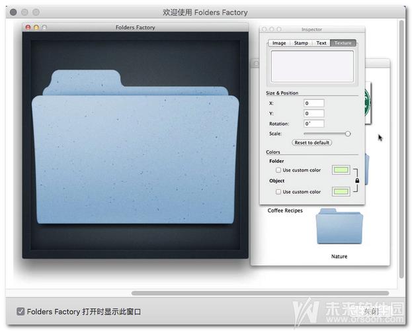Enable Folder Use custom color checkbox
The width and height of the screenshot is (412, 331).
(278, 170)
